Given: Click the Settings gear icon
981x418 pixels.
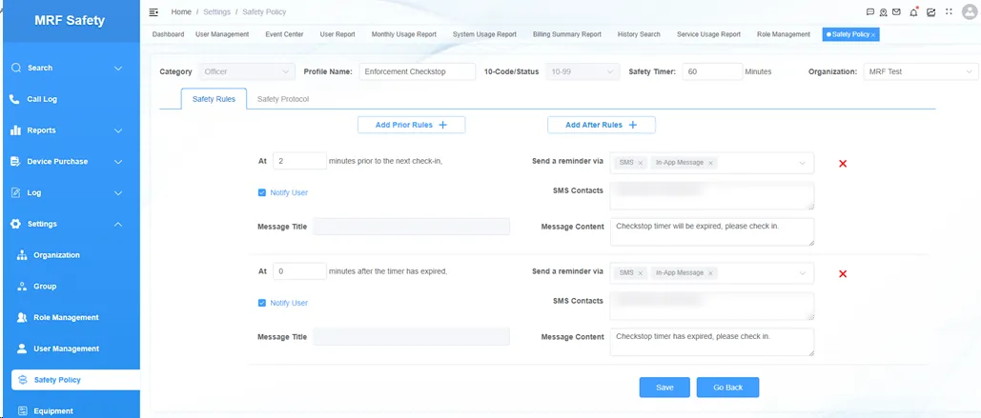Looking at the screenshot, I should click(16, 224).
